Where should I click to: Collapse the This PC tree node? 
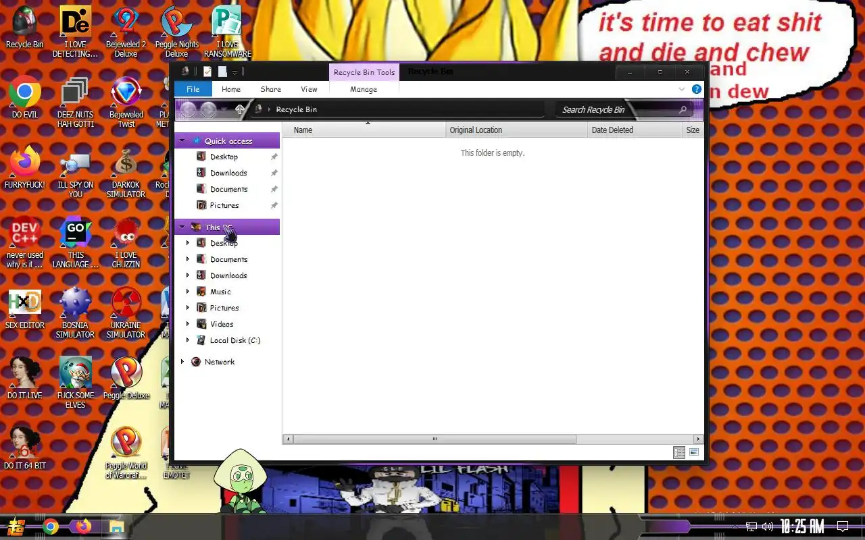[x=182, y=227]
